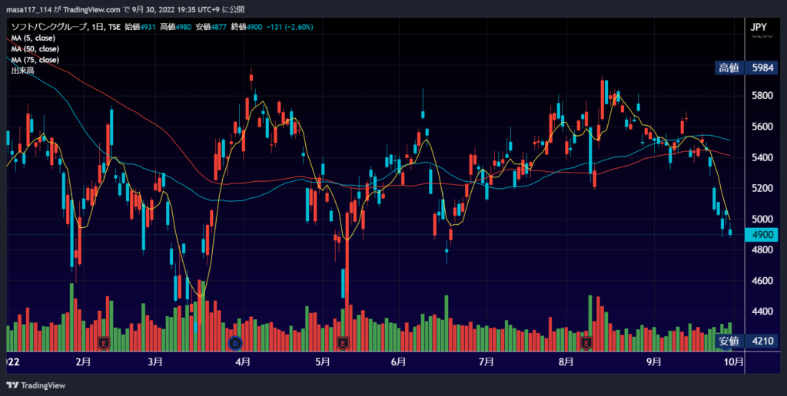
Task: Click the 高値4980 value in the header
Action: 176,27
